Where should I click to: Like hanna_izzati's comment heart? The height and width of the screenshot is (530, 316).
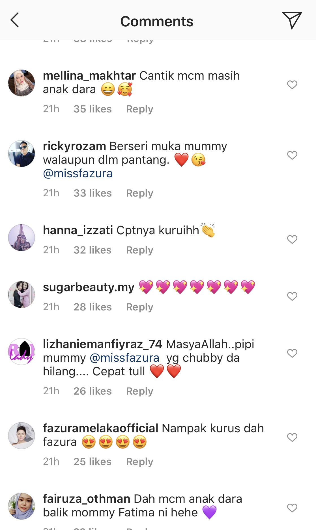tap(292, 240)
